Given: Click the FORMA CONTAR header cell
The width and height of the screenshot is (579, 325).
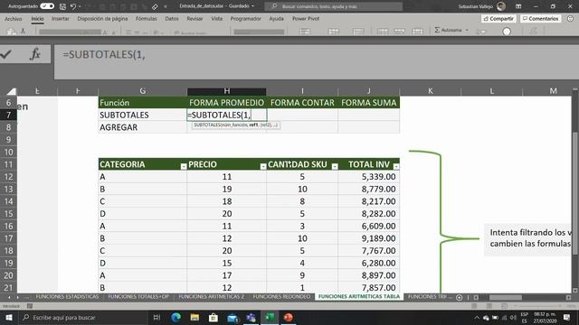Looking at the screenshot, I should click(302, 102).
